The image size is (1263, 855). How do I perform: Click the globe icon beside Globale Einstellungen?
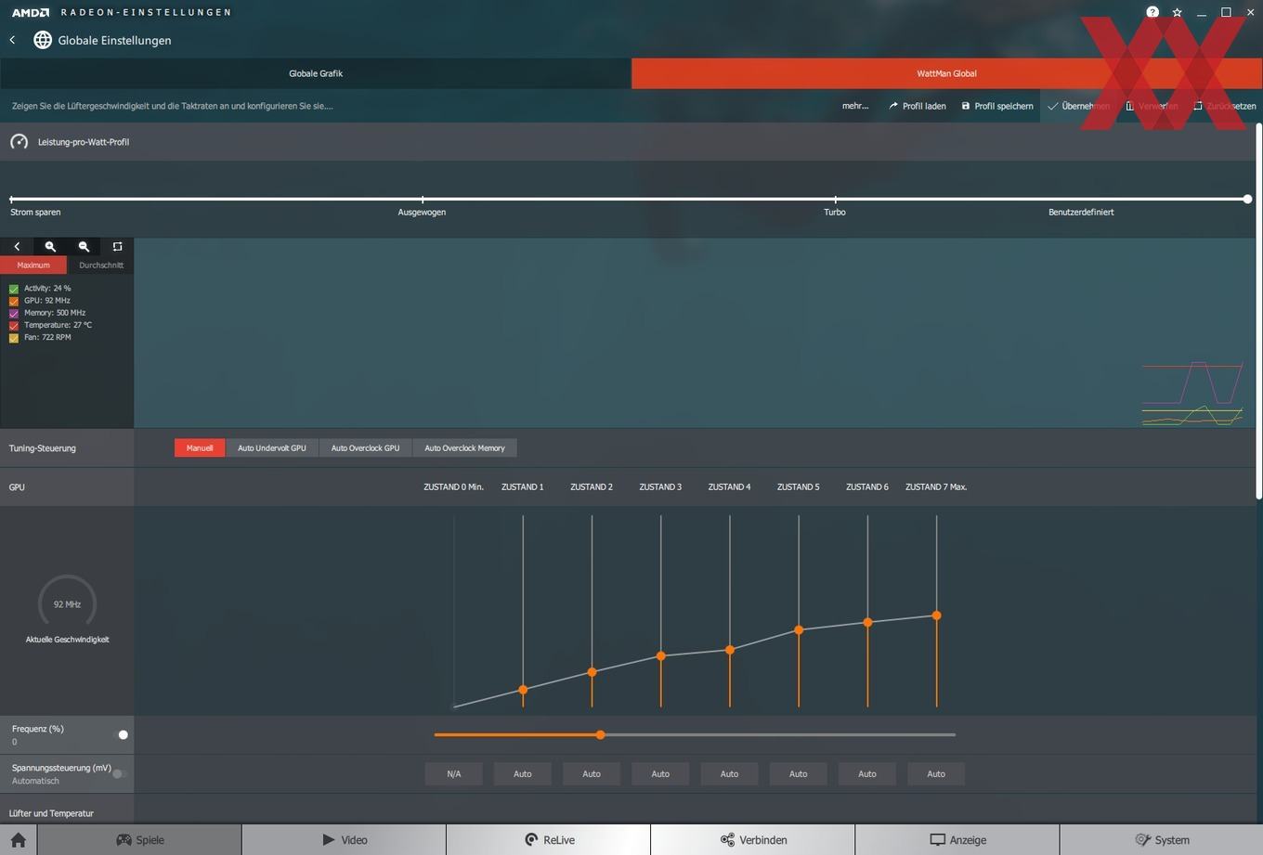click(x=43, y=40)
